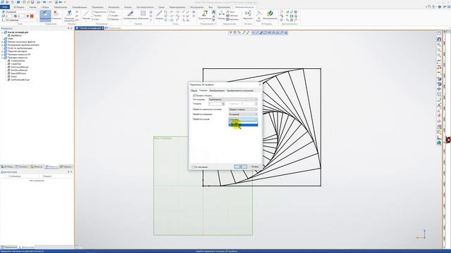Image resolution: width=451 pixels, height=253 pixels.
Task: Expand the Импорт нескольких файлов tree node
Action: (2, 42)
